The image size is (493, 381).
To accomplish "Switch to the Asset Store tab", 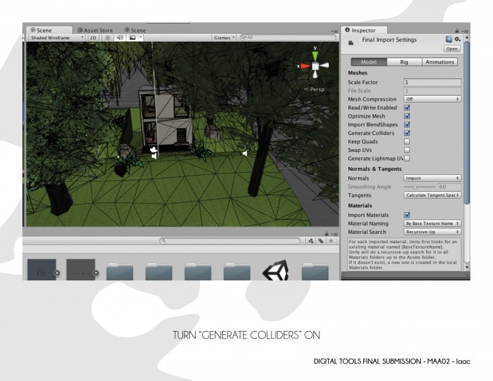I will coord(95,30).
